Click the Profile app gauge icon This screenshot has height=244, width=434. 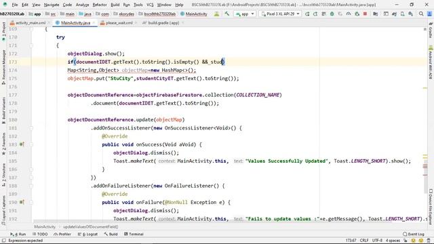coord(349,14)
